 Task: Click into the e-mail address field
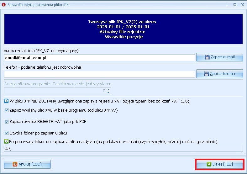click(100, 58)
